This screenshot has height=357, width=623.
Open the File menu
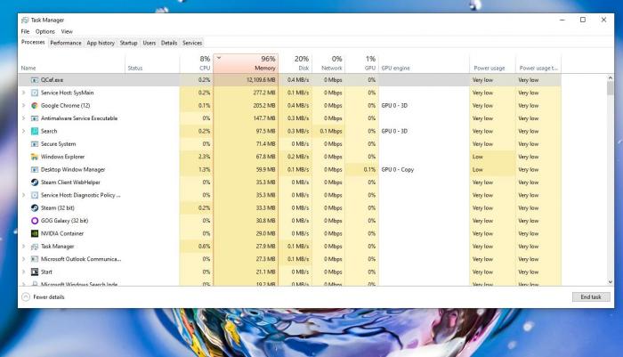[25, 31]
